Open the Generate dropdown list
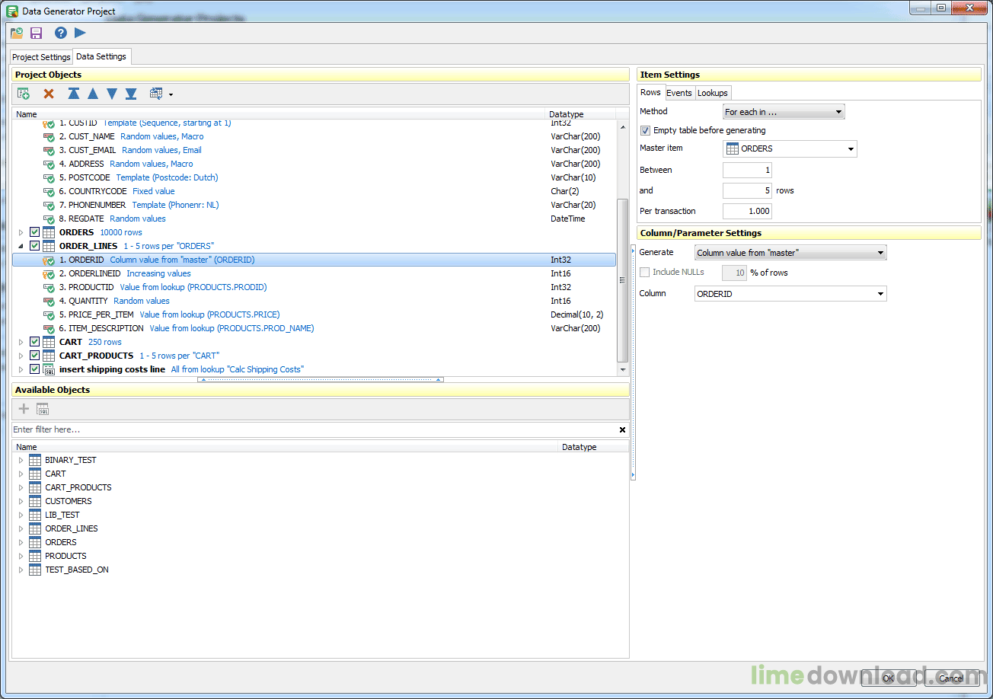Screen dimensions: 993x699 (790, 253)
